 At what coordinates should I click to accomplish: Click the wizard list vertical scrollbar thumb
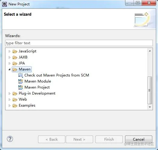pos(150,90)
